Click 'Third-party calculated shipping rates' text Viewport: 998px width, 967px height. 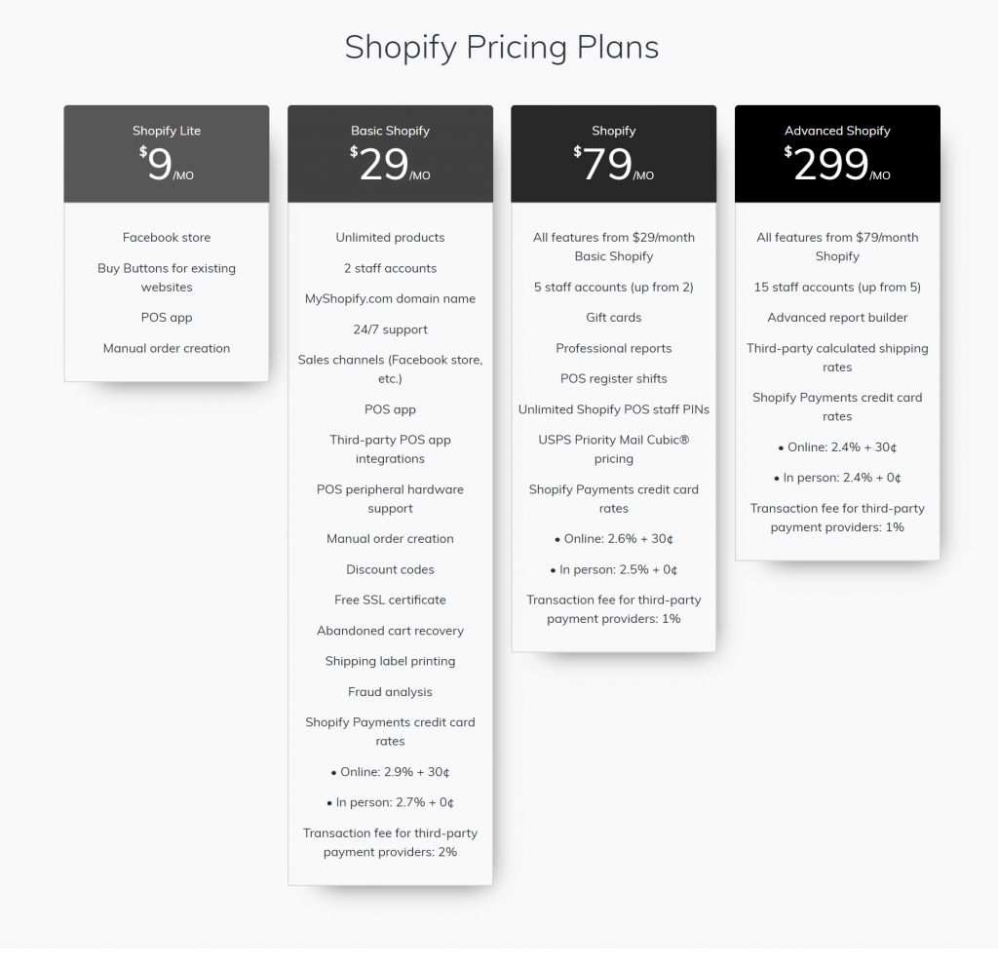coord(837,357)
